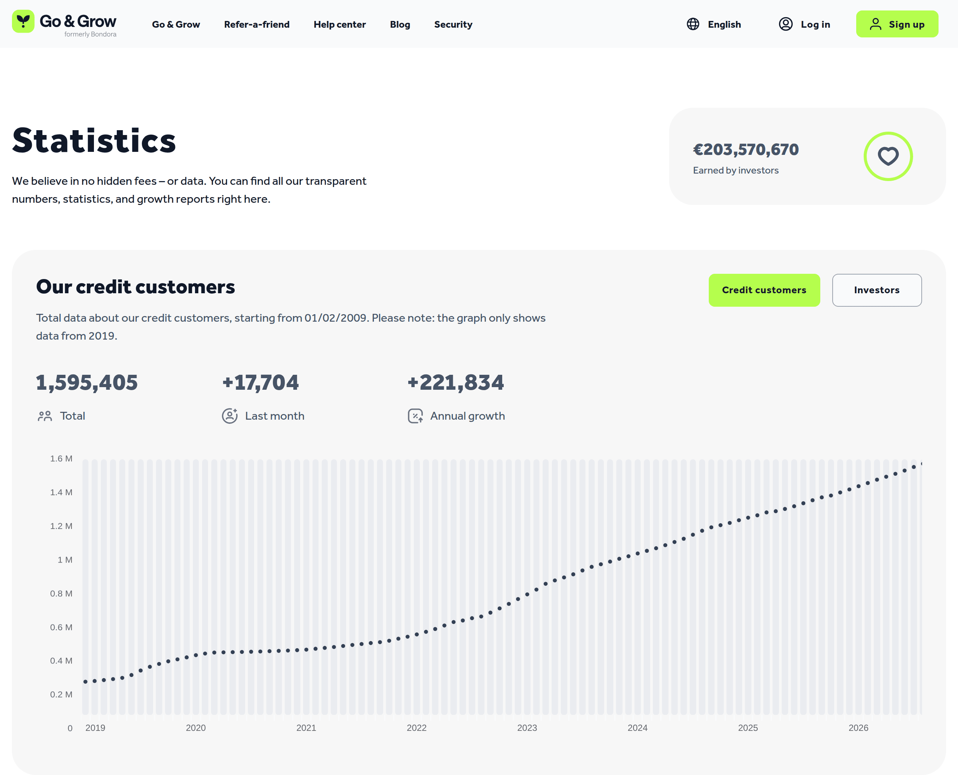
Task: Click the user profile icon beside Log in
Action: point(785,24)
